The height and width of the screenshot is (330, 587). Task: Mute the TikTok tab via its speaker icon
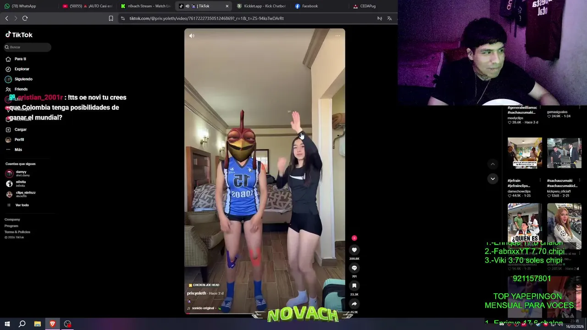187,6
